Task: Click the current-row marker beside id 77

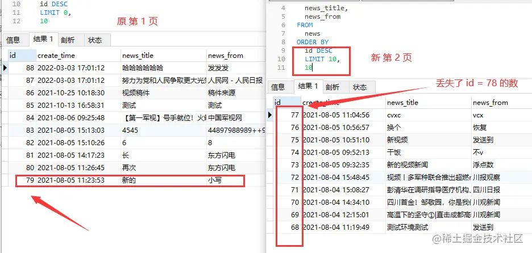Action: click(270, 115)
